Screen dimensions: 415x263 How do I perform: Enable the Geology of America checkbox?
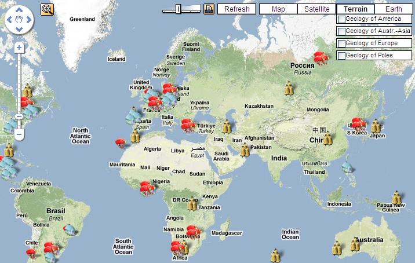point(341,19)
